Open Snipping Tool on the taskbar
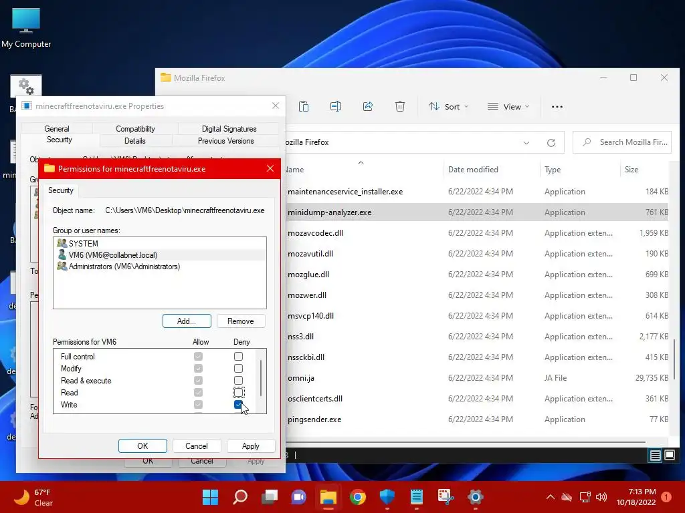685x513 pixels. (446, 497)
